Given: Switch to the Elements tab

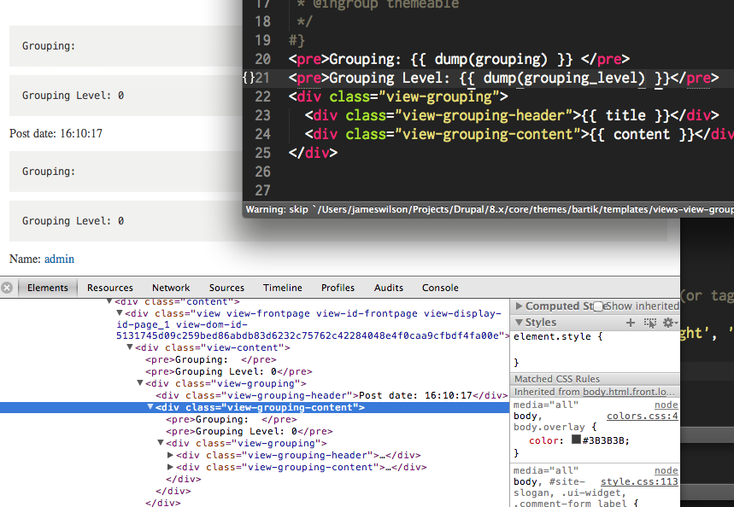Looking at the screenshot, I should click(47, 288).
